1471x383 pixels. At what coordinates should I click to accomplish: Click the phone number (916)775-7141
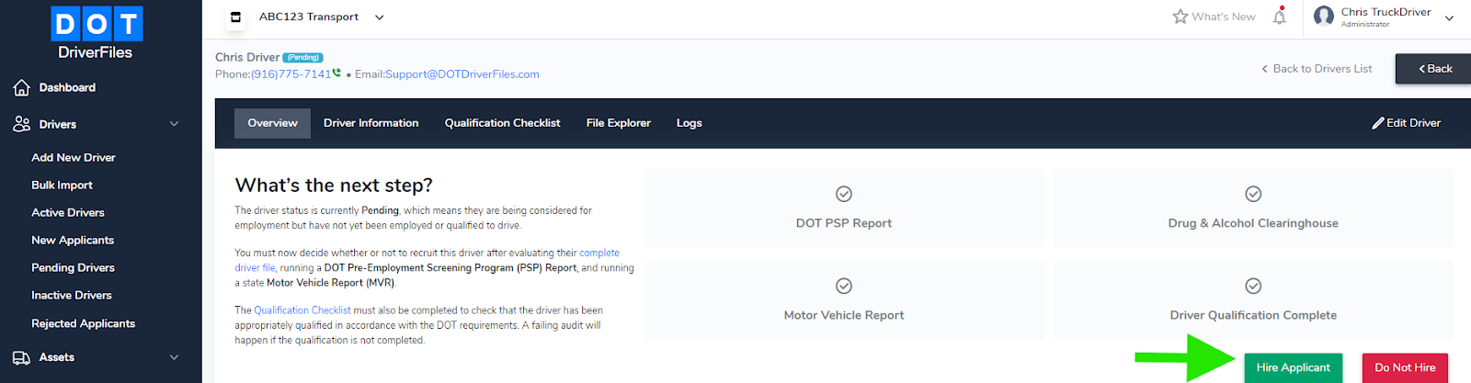click(x=291, y=74)
